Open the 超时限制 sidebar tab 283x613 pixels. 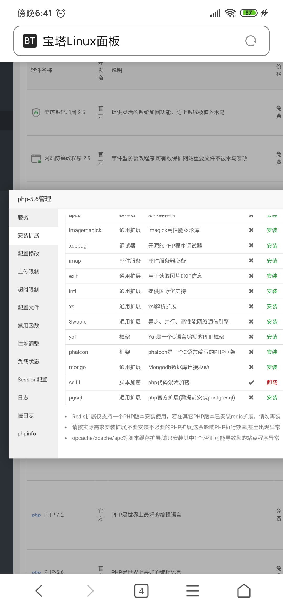(34, 290)
